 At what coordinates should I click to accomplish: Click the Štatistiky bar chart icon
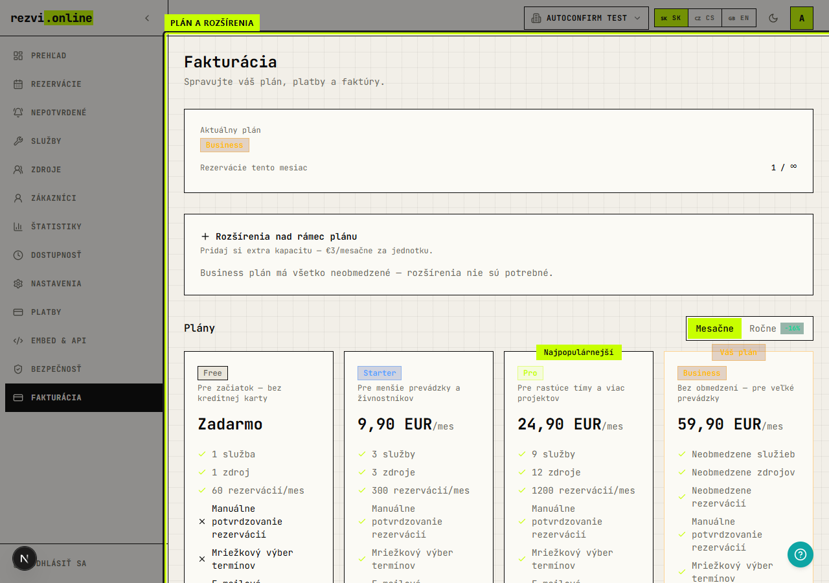point(18,227)
